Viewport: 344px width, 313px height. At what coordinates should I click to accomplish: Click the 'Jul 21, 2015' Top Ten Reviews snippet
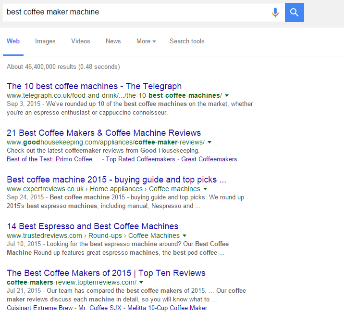[126, 295]
